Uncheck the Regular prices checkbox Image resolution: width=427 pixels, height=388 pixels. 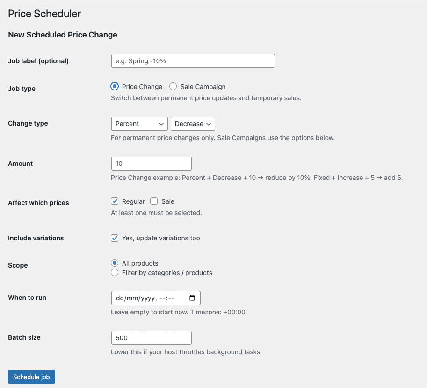[115, 201]
